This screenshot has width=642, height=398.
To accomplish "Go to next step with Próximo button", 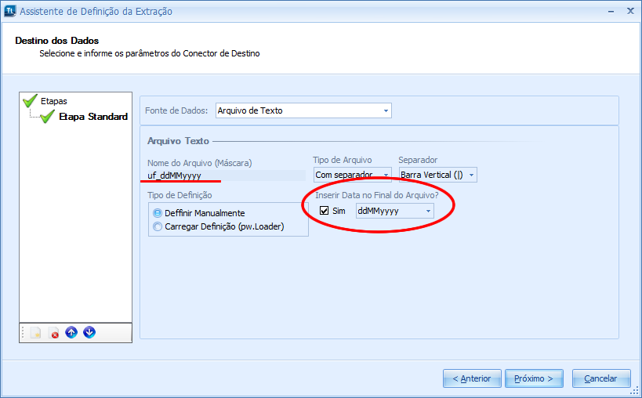I will (534, 378).
